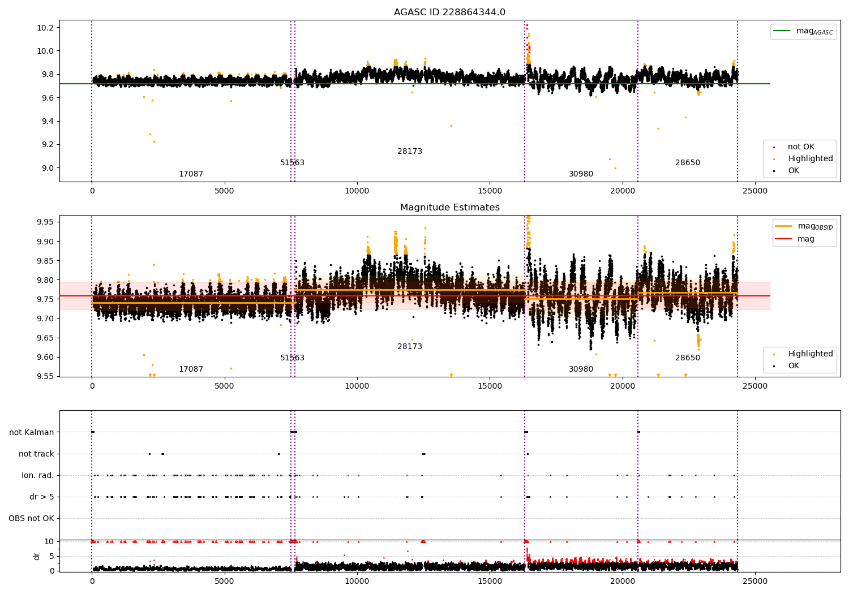This screenshot has height=594, width=849.
Task: Click the "not Kalman" row label
Action: 32,433
